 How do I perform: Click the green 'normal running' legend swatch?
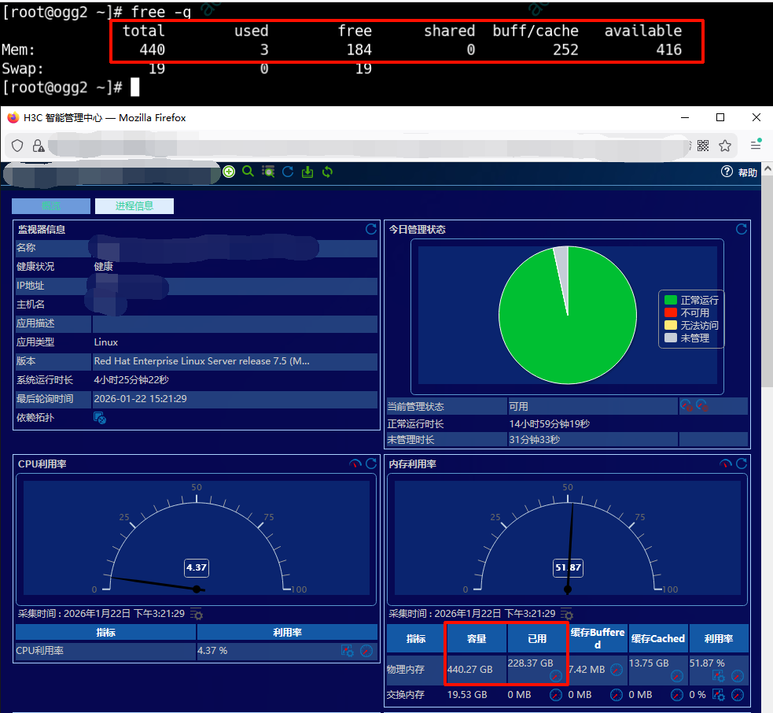point(670,300)
